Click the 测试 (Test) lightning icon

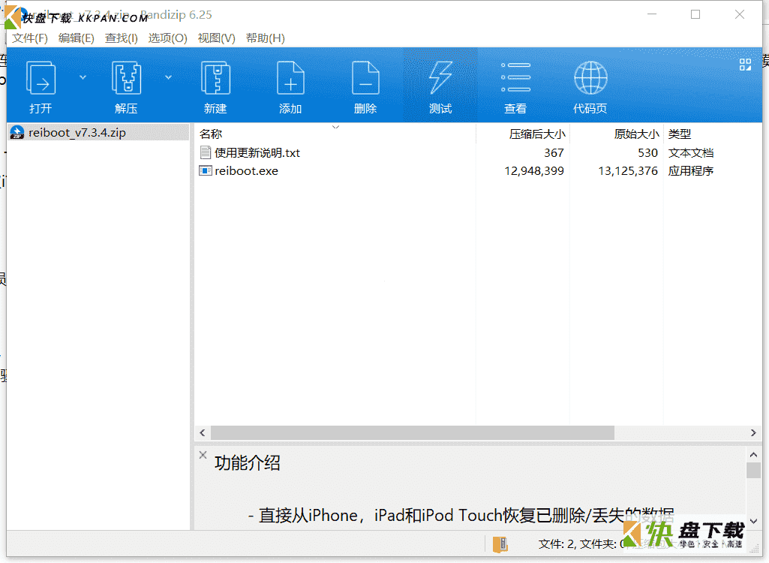(440, 77)
